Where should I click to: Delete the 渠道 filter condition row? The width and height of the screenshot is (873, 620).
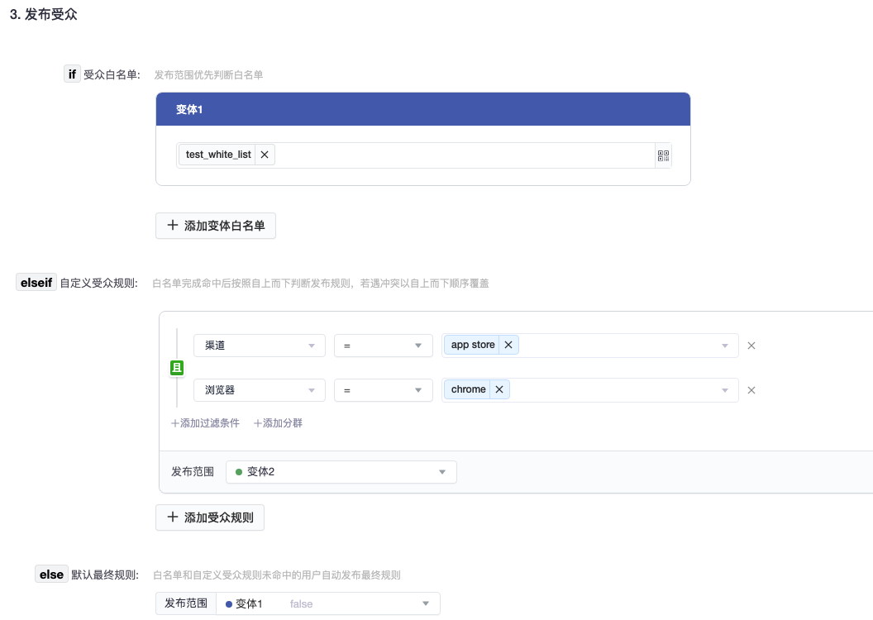(x=751, y=346)
